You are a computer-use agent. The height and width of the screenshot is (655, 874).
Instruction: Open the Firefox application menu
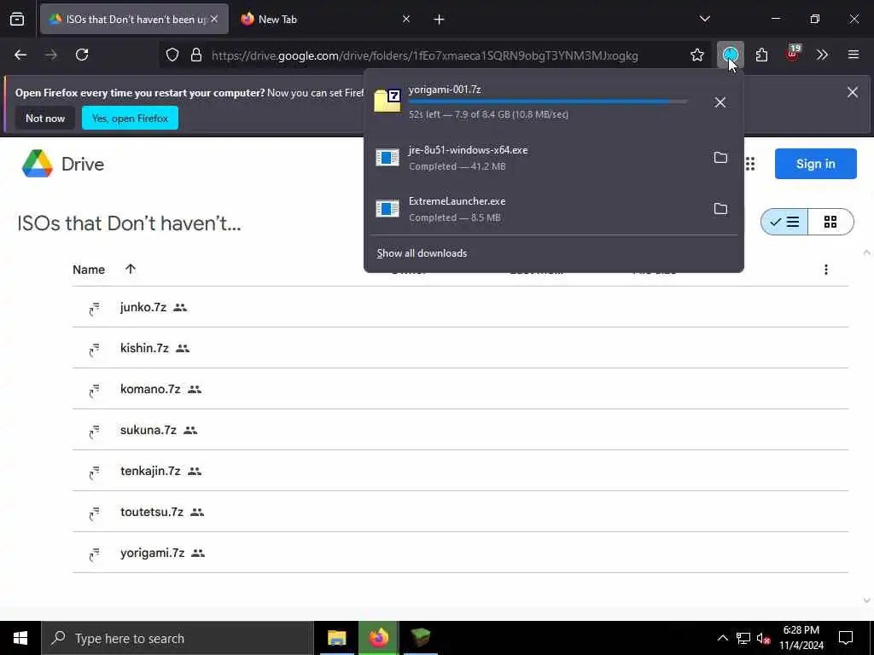pyautogui.click(x=854, y=55)
